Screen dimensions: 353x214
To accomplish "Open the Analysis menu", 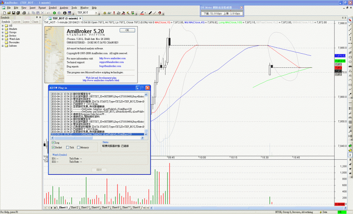I will coord(64,8).
